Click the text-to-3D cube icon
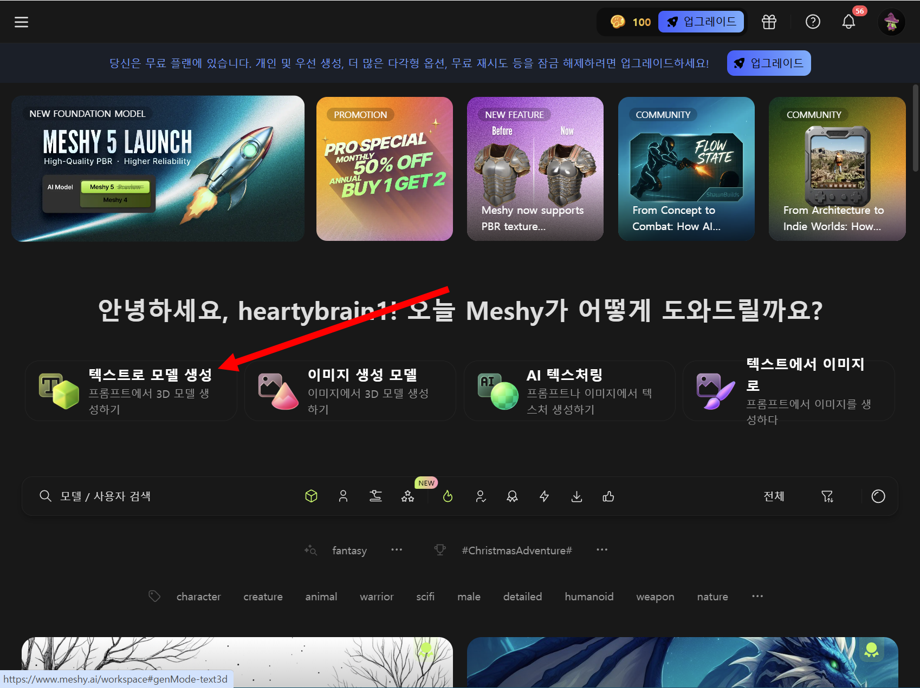The width and height of the screenshot is (920, 688). 59,391
